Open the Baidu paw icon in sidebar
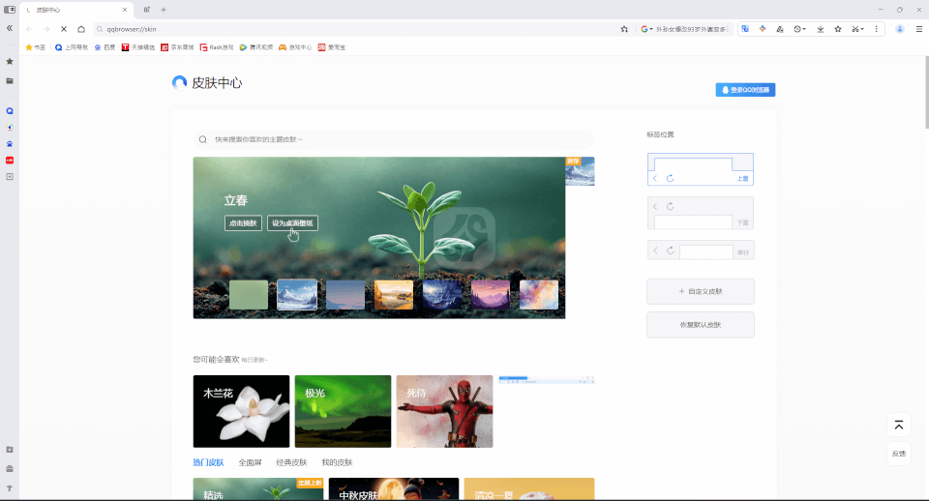This screenshot has height=501, width=929. coord(10,144)
